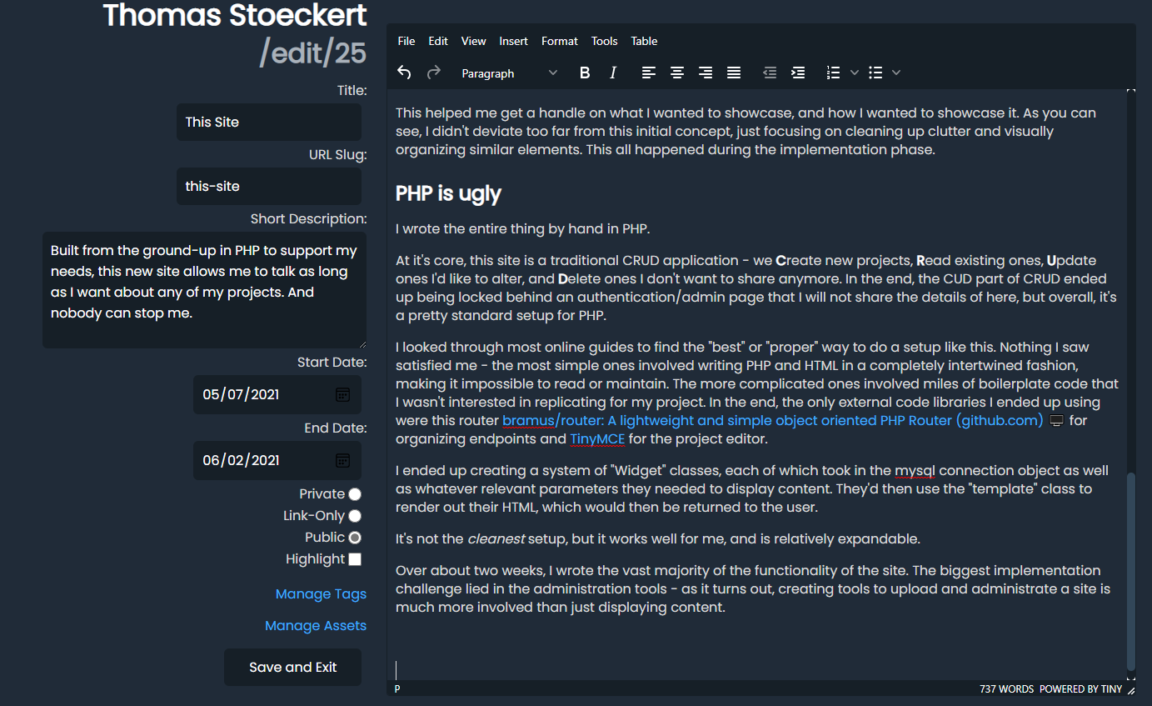The height and width of the screenshot is (706, 1152).
Task: Toggle bold formatting in the editor
Action: [x=585, y=73]
